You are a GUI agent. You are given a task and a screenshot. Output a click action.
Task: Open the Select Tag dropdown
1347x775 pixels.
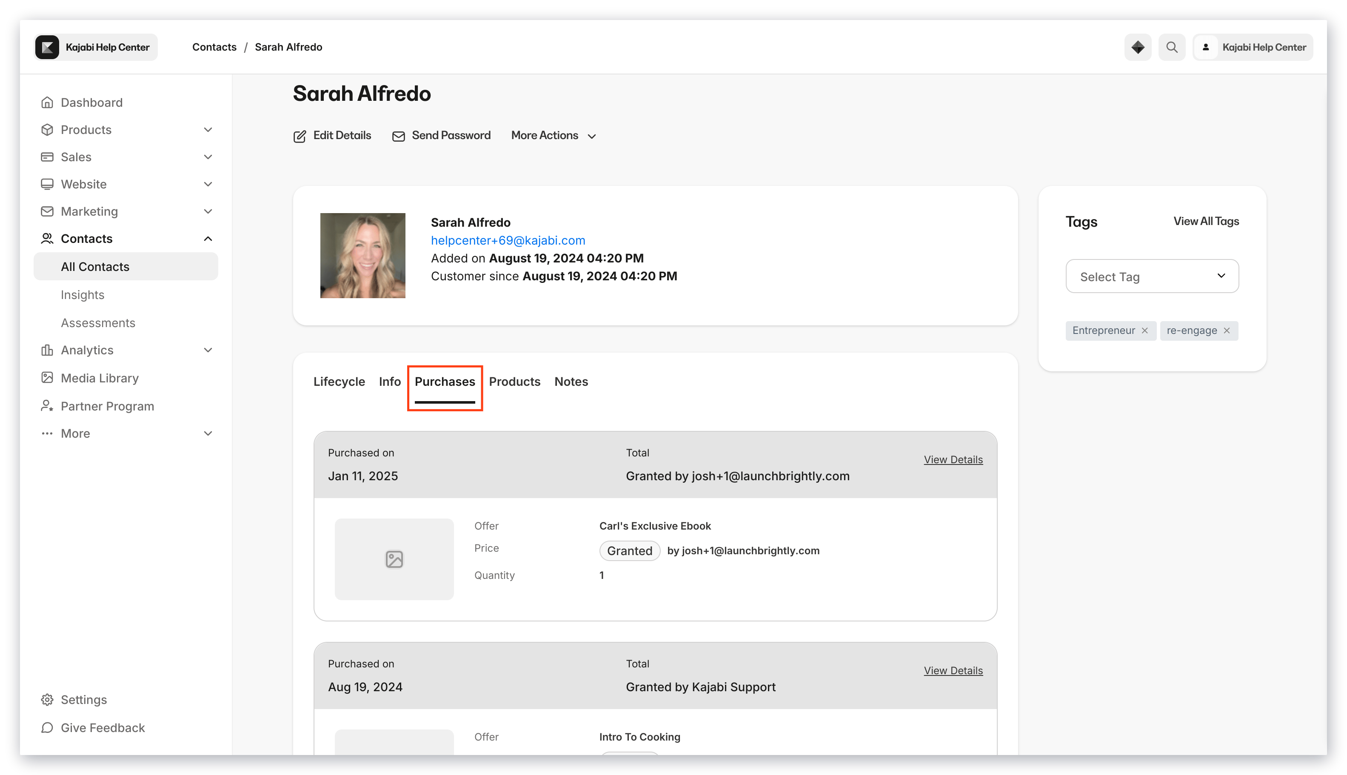tap(1152, 276)
